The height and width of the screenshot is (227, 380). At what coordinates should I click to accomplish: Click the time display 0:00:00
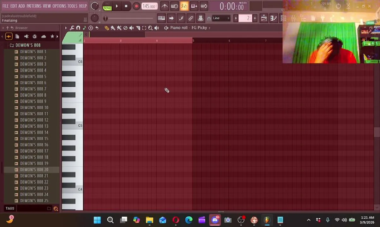point(232,6)
